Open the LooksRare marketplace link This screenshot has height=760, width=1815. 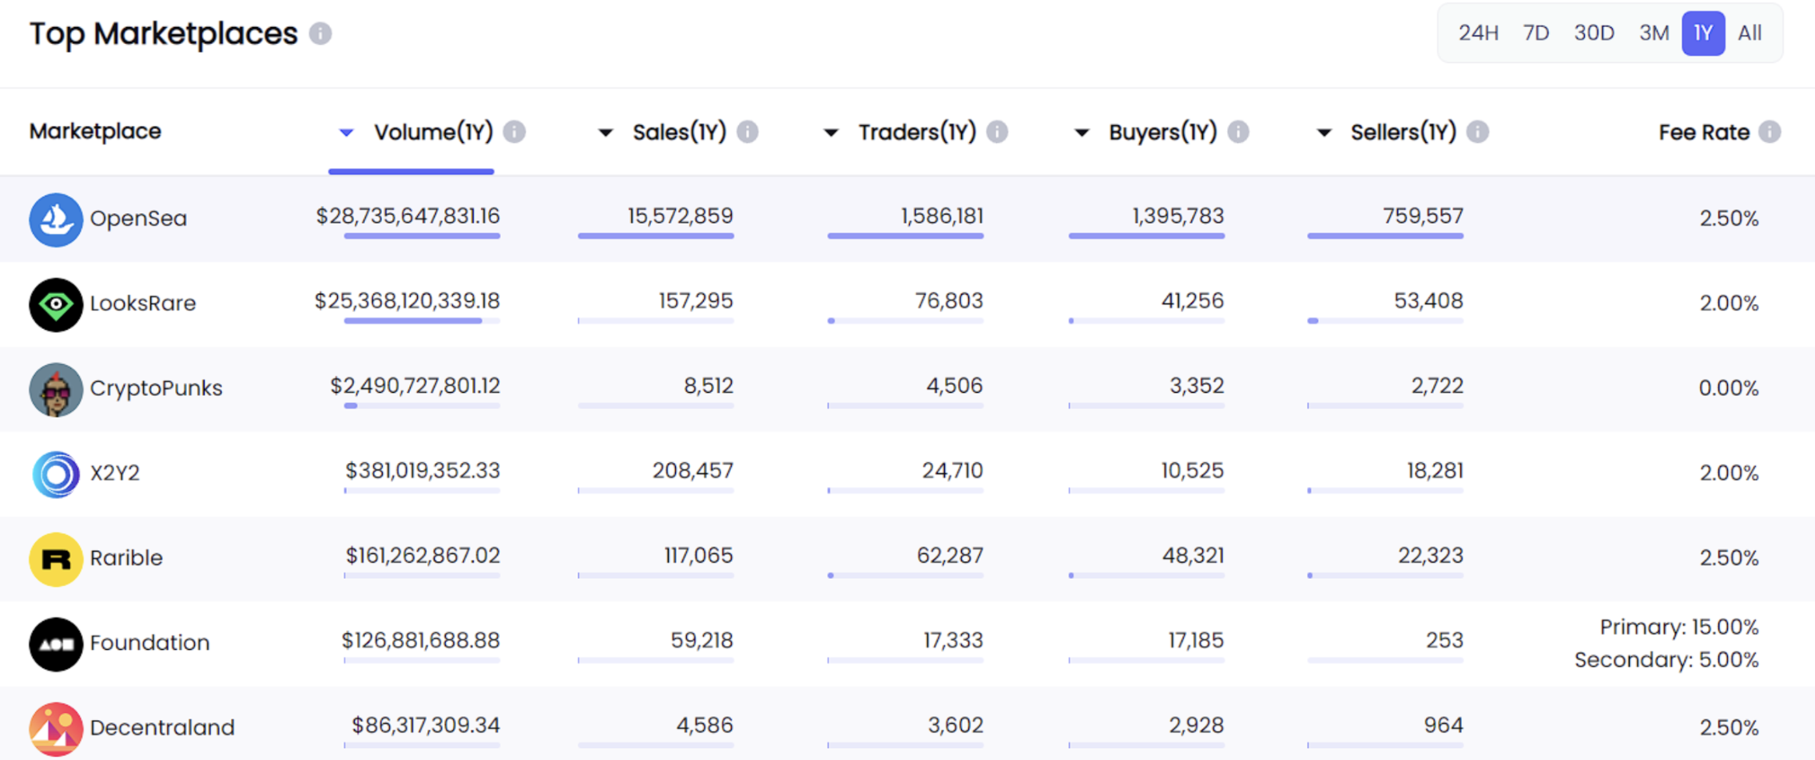[143, 303]
